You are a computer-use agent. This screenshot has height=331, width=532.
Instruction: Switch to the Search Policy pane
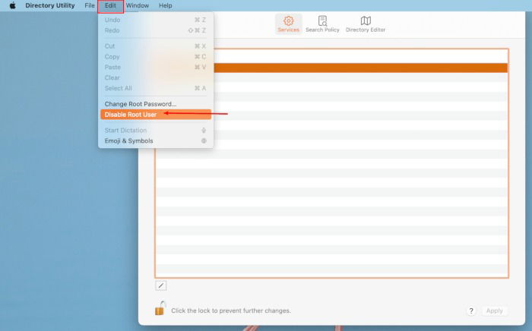click(323, 24)
